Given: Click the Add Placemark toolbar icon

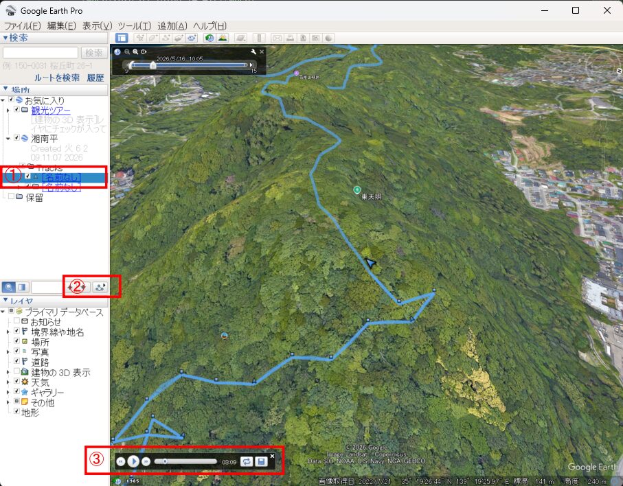Looking at the screenshot, I should 140,38.
